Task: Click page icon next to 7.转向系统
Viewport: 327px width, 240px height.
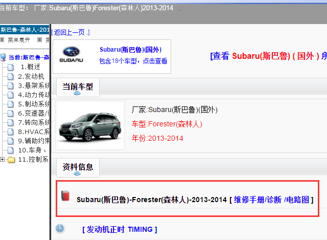Action: pyautogui.click(x=11, y=122)
